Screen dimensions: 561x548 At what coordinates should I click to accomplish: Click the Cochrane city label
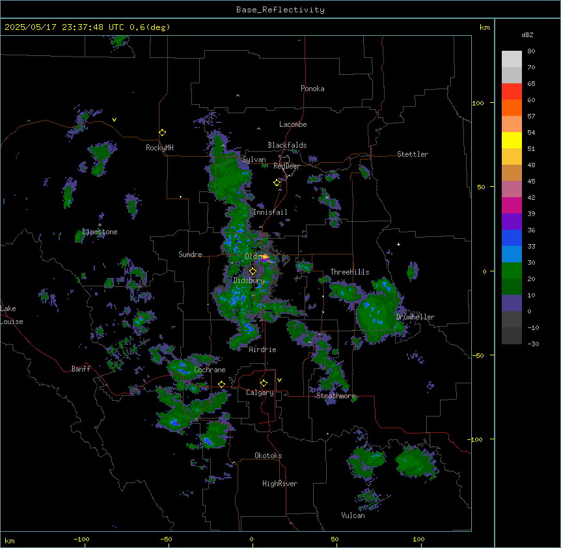(x=210, y=370)
